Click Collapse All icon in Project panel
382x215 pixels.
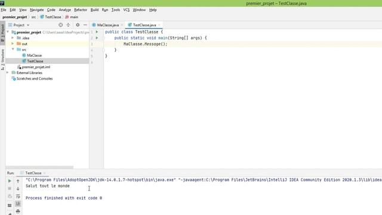click(x=68, y=25)
